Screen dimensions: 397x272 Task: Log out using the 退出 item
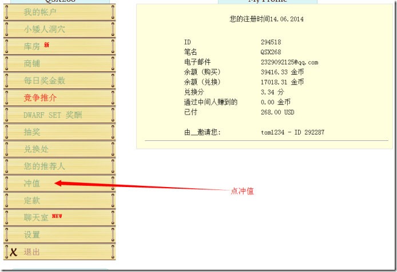click(32, 251)
